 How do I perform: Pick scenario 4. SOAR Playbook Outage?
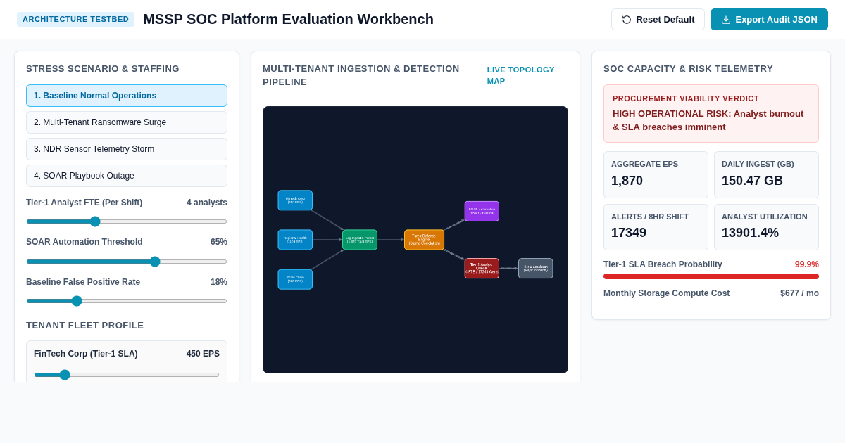pyautogui.click(x=127, y=176)
